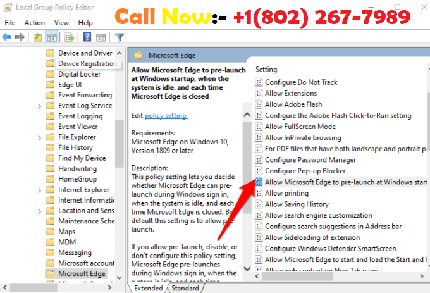The image size is (430, 293).
Task: Open the Help menu
Action: coord(85,23)
